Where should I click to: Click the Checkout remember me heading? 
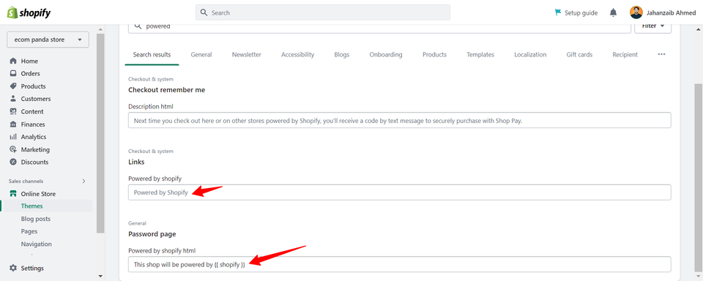(x=166, y=89)
